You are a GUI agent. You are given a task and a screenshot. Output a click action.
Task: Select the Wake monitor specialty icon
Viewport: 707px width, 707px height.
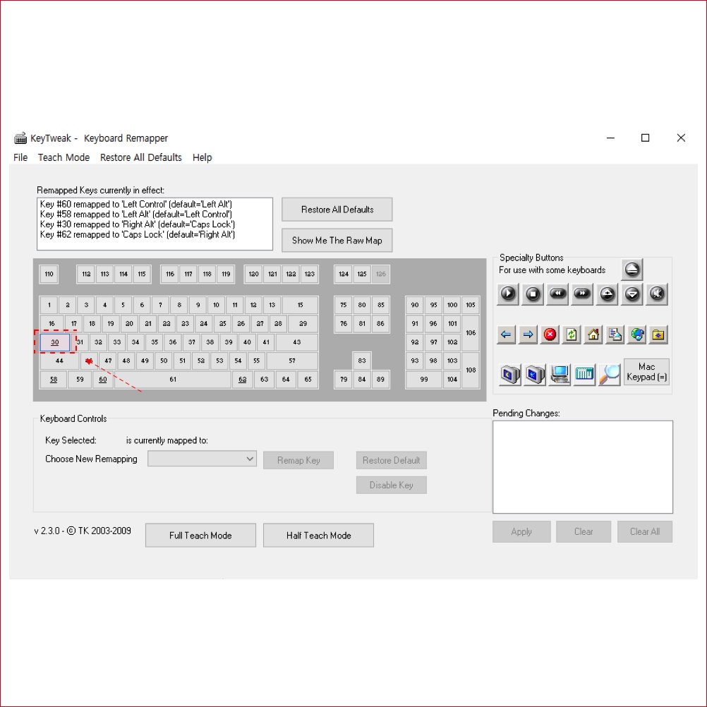coord(536,374)
